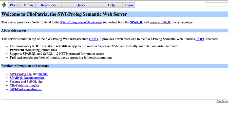
Task: Click the ClioPatria logo icon
Action: (4, 5)
